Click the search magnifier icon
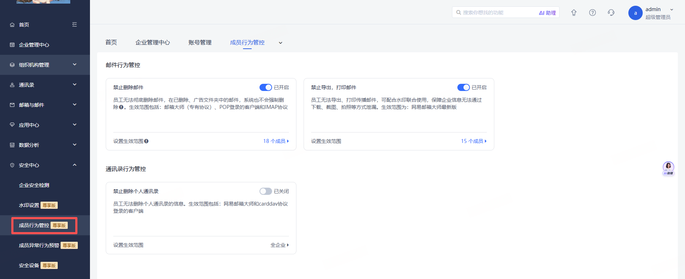This screenshot has height=279, width=685. 458,13
